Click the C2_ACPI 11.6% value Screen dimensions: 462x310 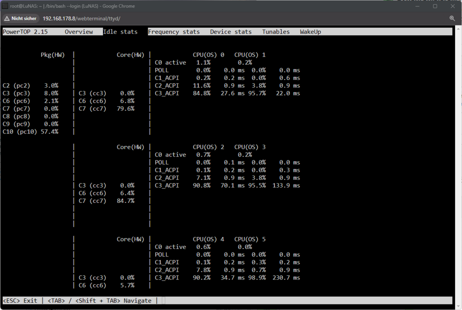[x=201, y=85]
